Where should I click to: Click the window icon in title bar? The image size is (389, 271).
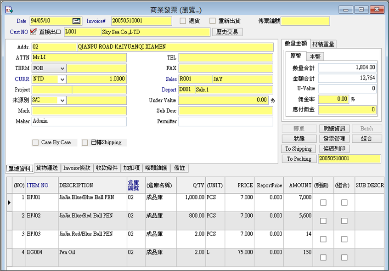[8, 9]
